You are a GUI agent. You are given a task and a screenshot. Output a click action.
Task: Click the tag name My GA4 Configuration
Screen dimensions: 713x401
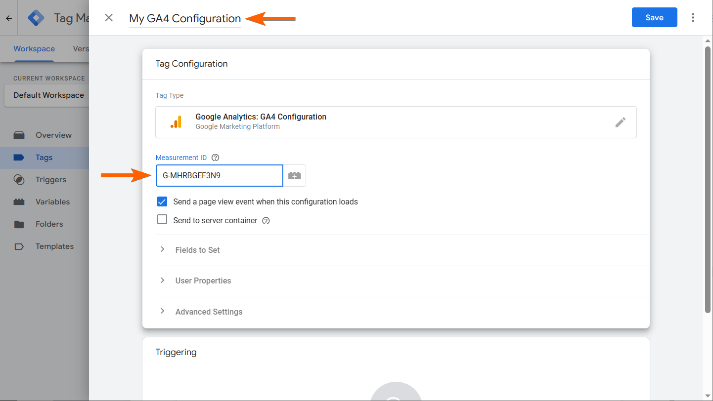tap(185, 18)
